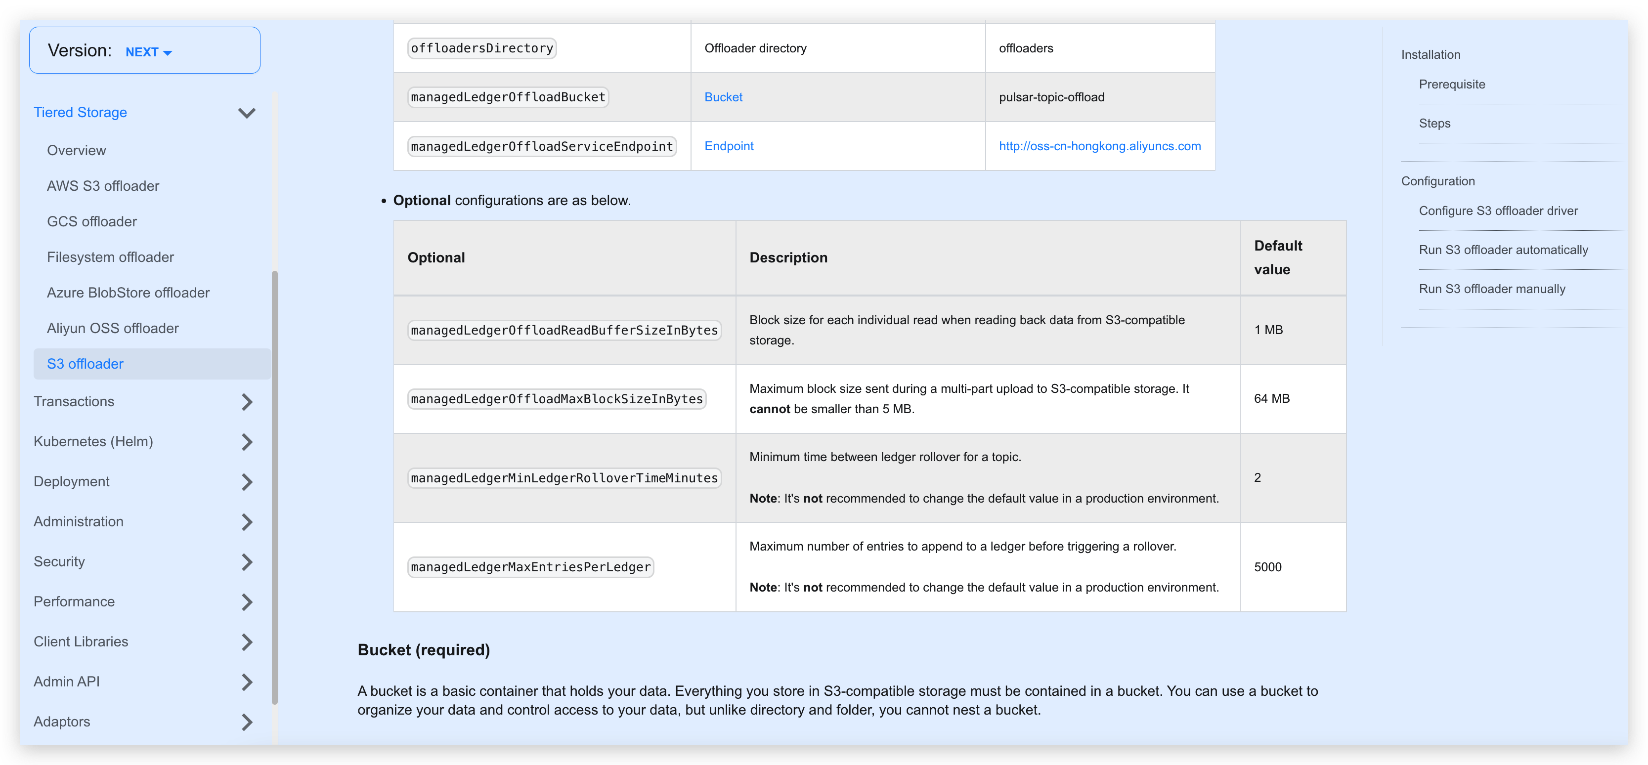This screenshot has width=1648, height=765.
Task: Expand the Kubernetes (Helm) chevron arrow
Action: pyautogui.click(x=247, y=442)
